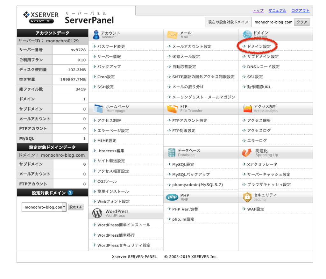This screenshot has height=279, width=326.
Task: Click the Homepage window icon
Action: click(98, 109)
